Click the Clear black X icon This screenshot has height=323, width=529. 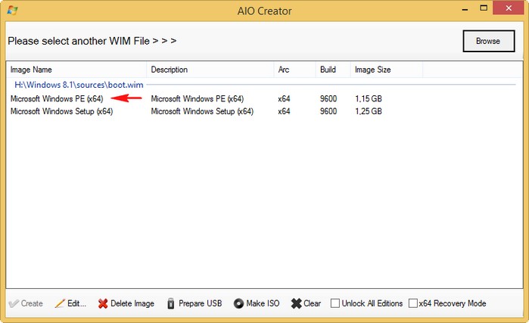click(x=296, y=303)
